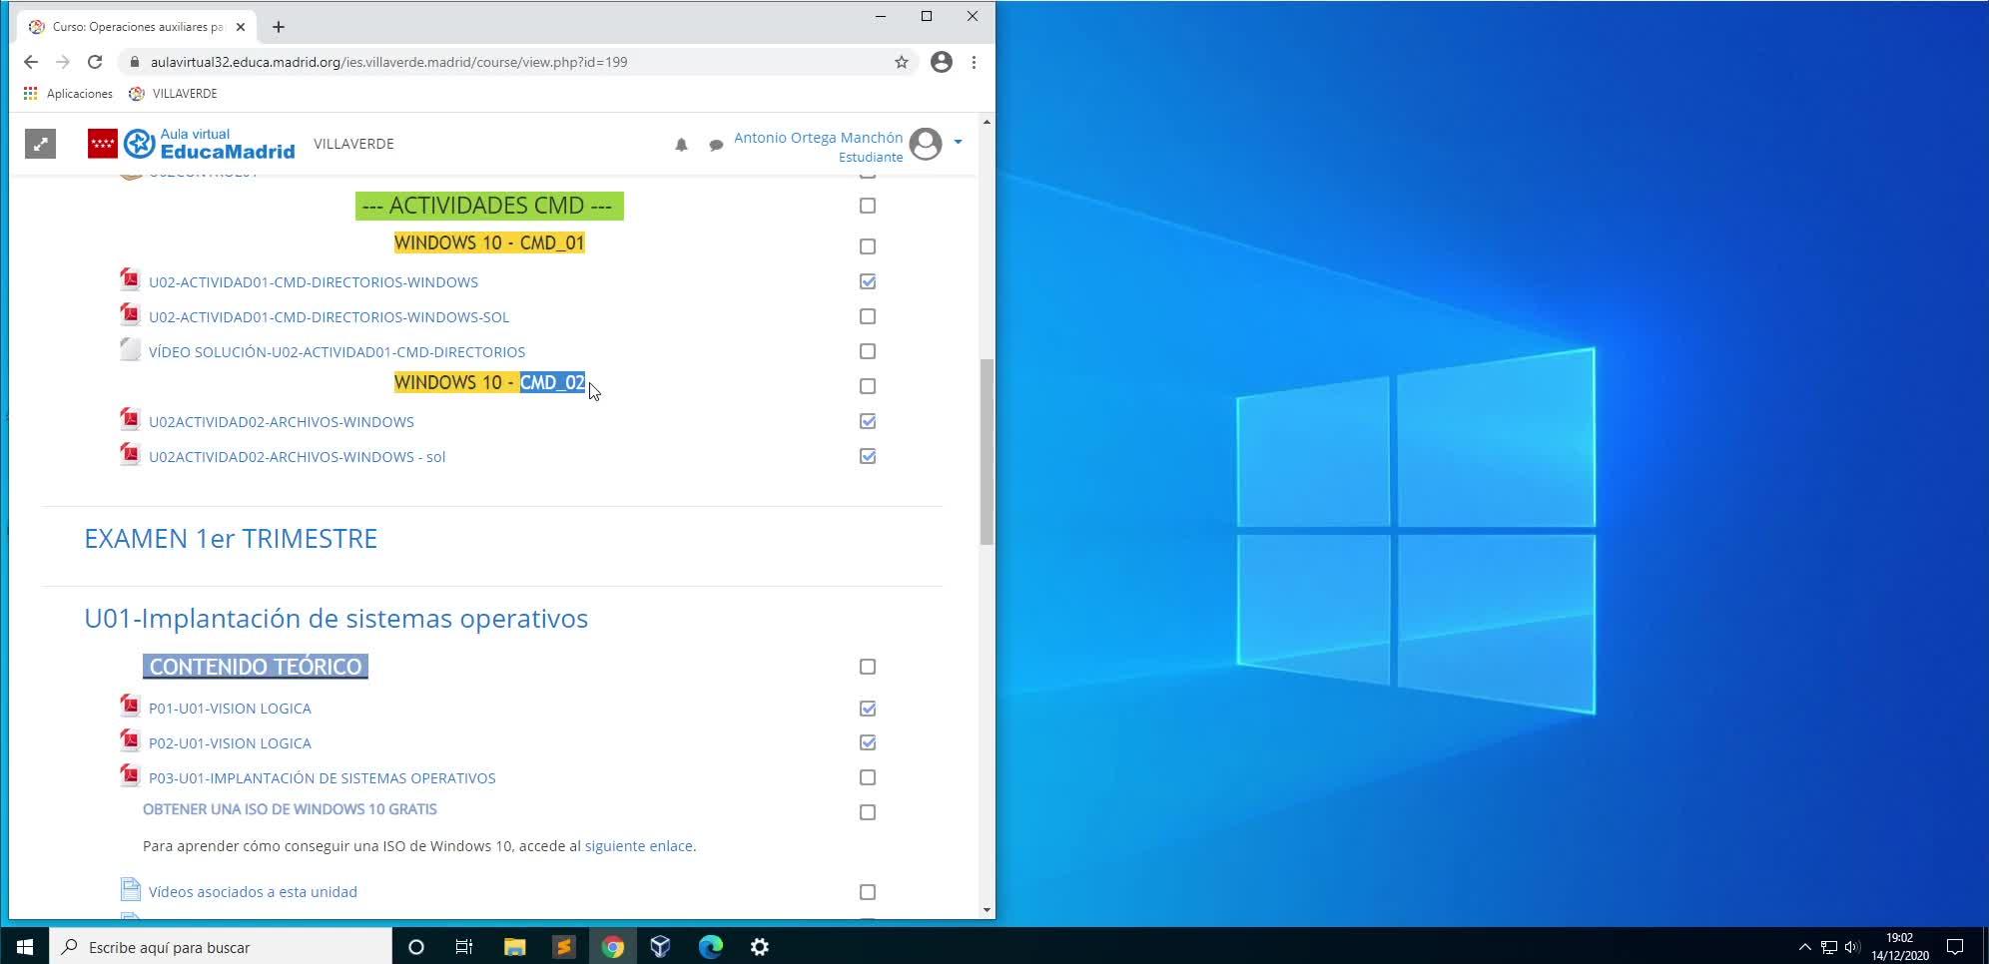Tick the checkbox for WINDOWS 10 - CMD_02
Image resolution: width=1989 pixels, height=964 pixels.
pos(868,386)
